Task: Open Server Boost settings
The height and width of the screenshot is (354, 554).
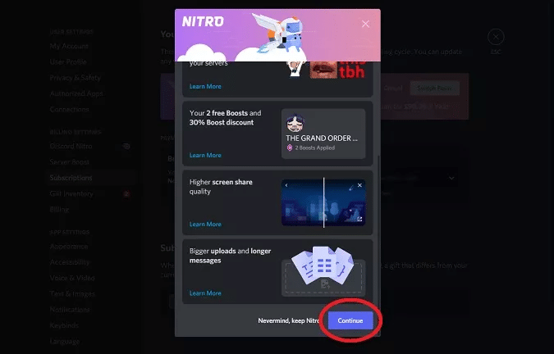Action: pos(70,162)
